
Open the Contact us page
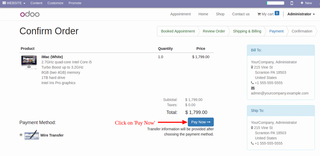[x=241, y=14]
